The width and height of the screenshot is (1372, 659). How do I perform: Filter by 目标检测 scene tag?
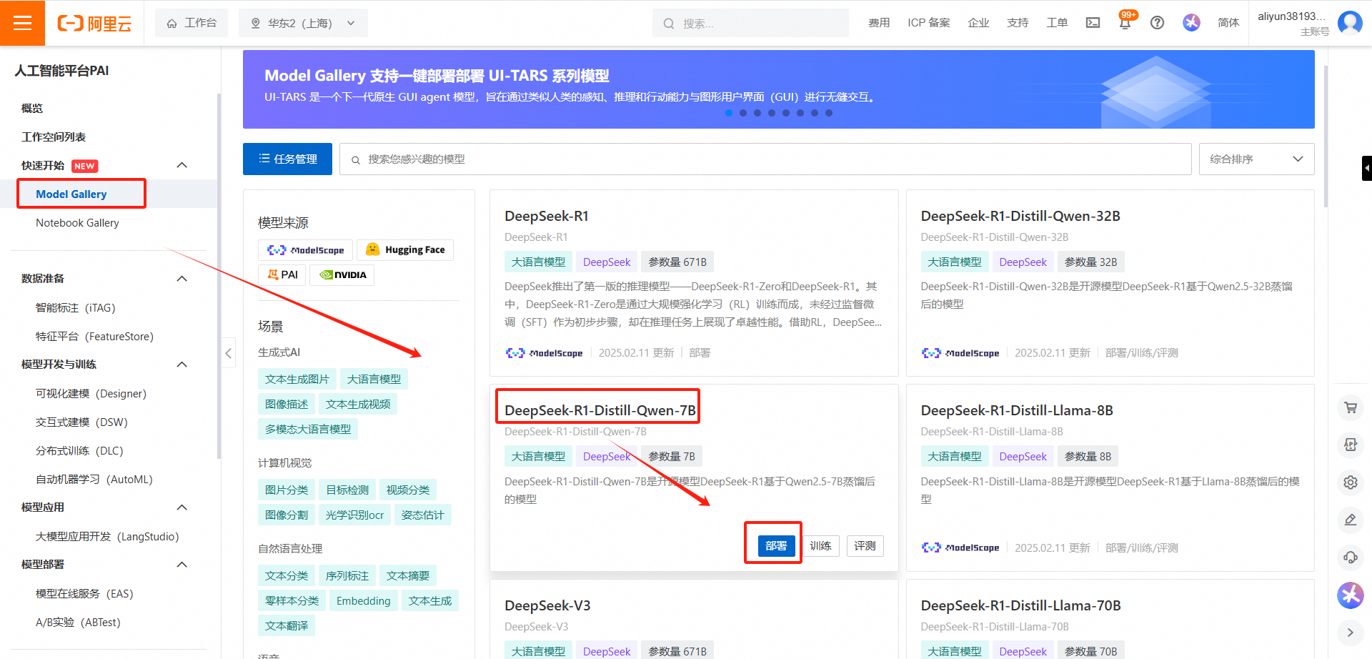point(347,490)
